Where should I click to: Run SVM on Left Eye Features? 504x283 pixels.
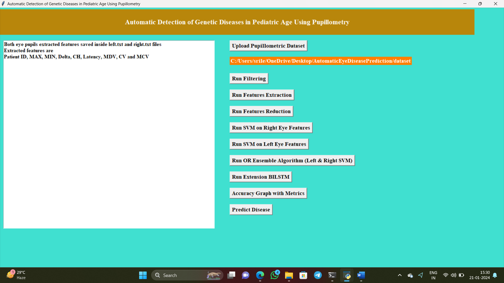coord(269,144)
